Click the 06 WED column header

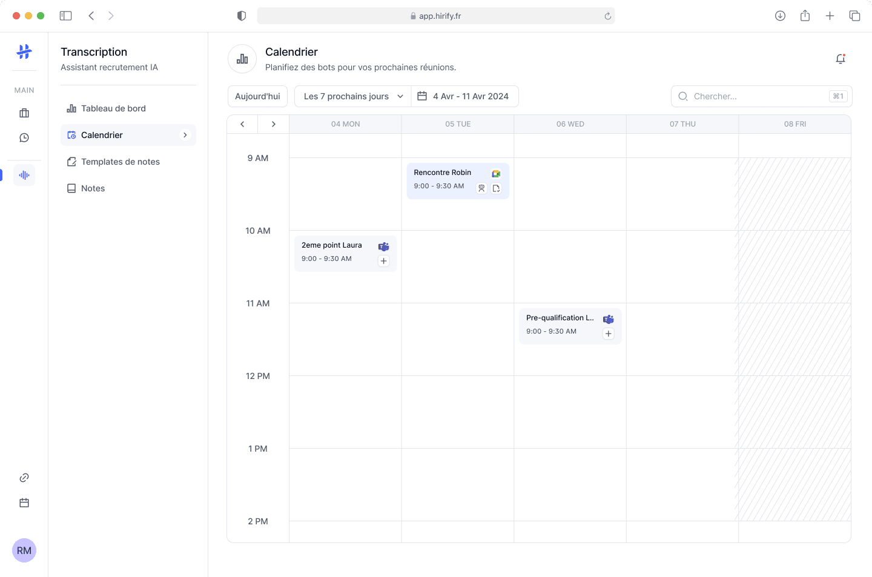point(570,124)
